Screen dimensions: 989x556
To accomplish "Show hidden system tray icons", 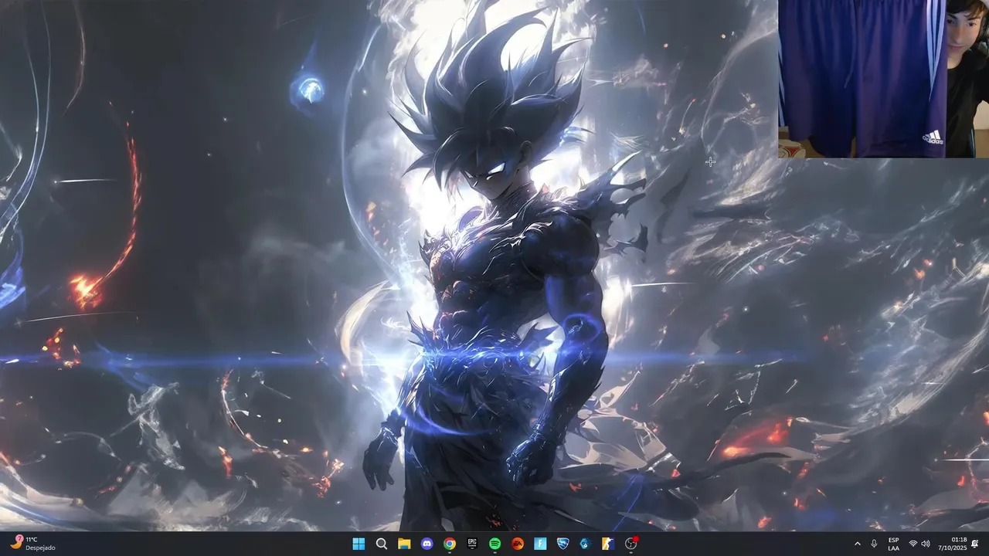I will pos(857,544).
